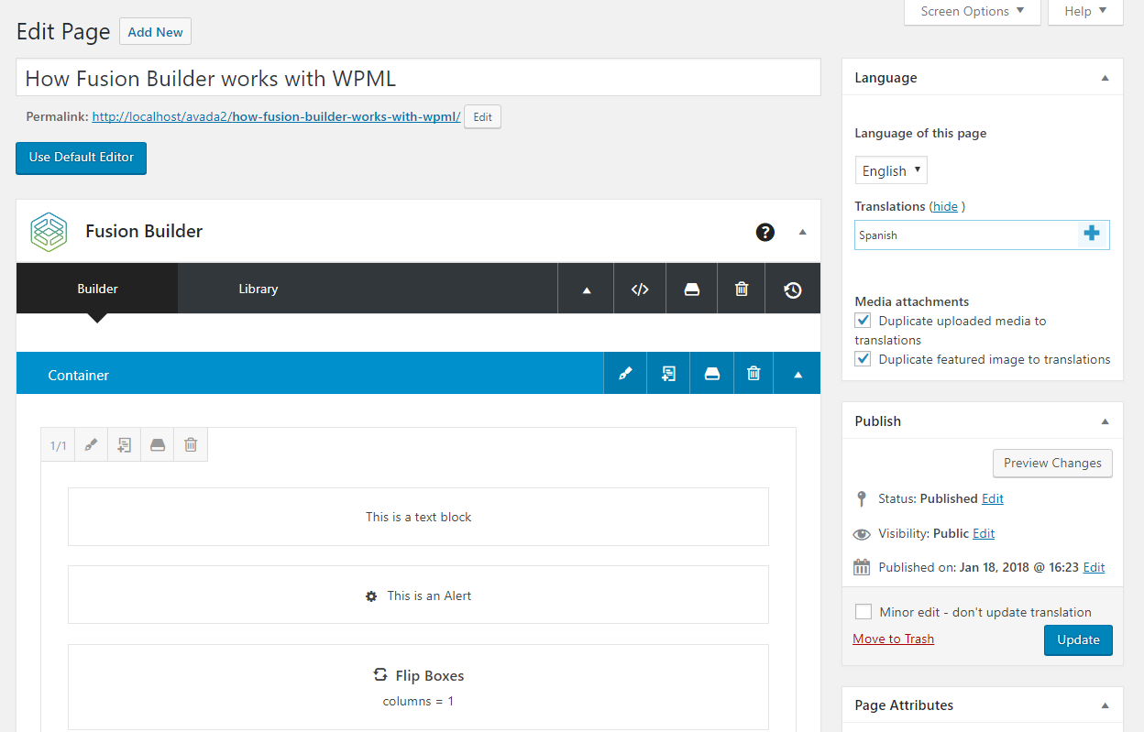Switch to the Builder tab

click(x=97, y=290)
